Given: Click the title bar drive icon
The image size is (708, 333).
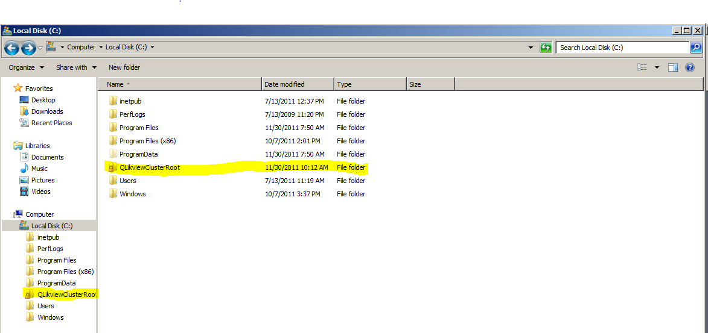Looking at the screenshot, I should tap(7, 31).
